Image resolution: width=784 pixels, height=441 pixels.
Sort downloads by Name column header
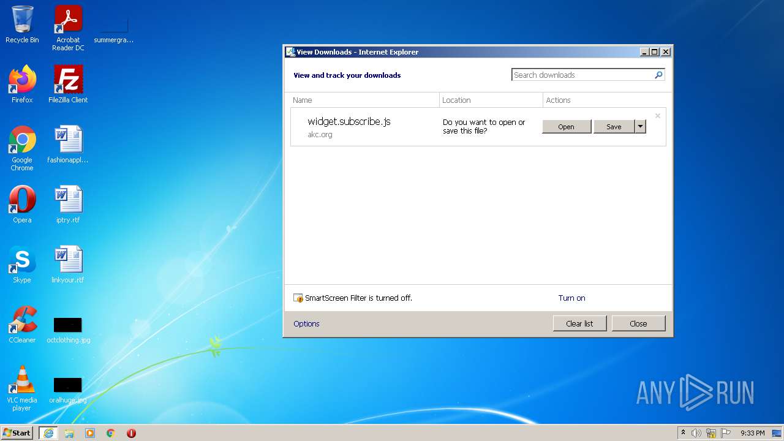[364, 100]
